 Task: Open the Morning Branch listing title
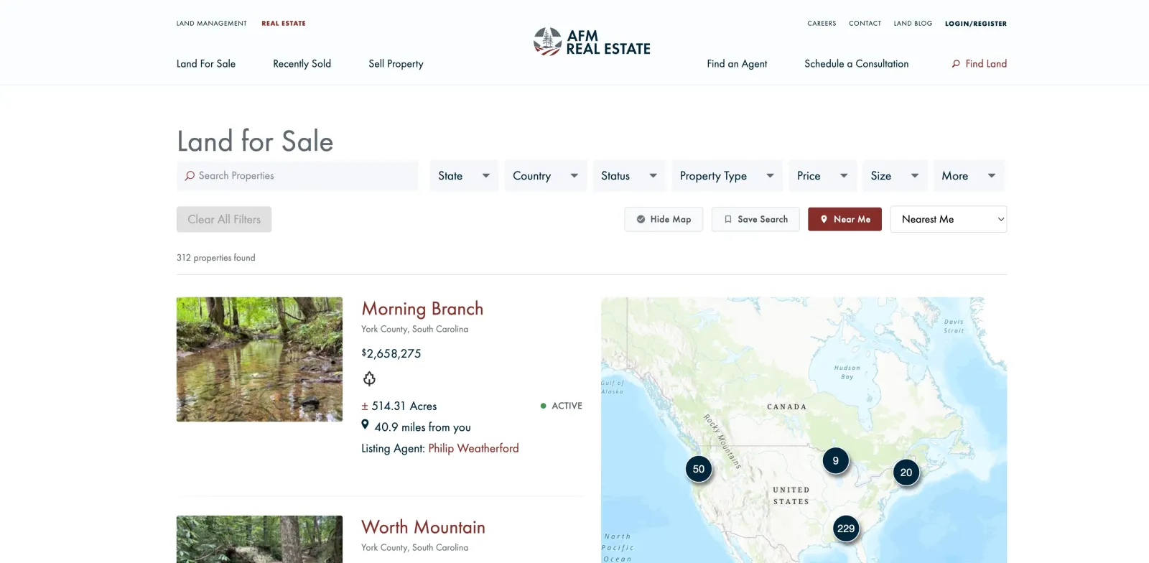tap(422, 309)
